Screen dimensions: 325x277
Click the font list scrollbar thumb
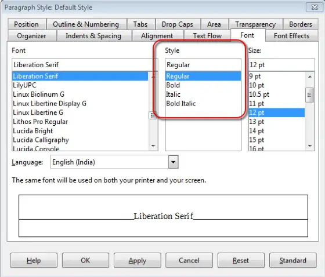pyautogui.click(x=153, y=115)
